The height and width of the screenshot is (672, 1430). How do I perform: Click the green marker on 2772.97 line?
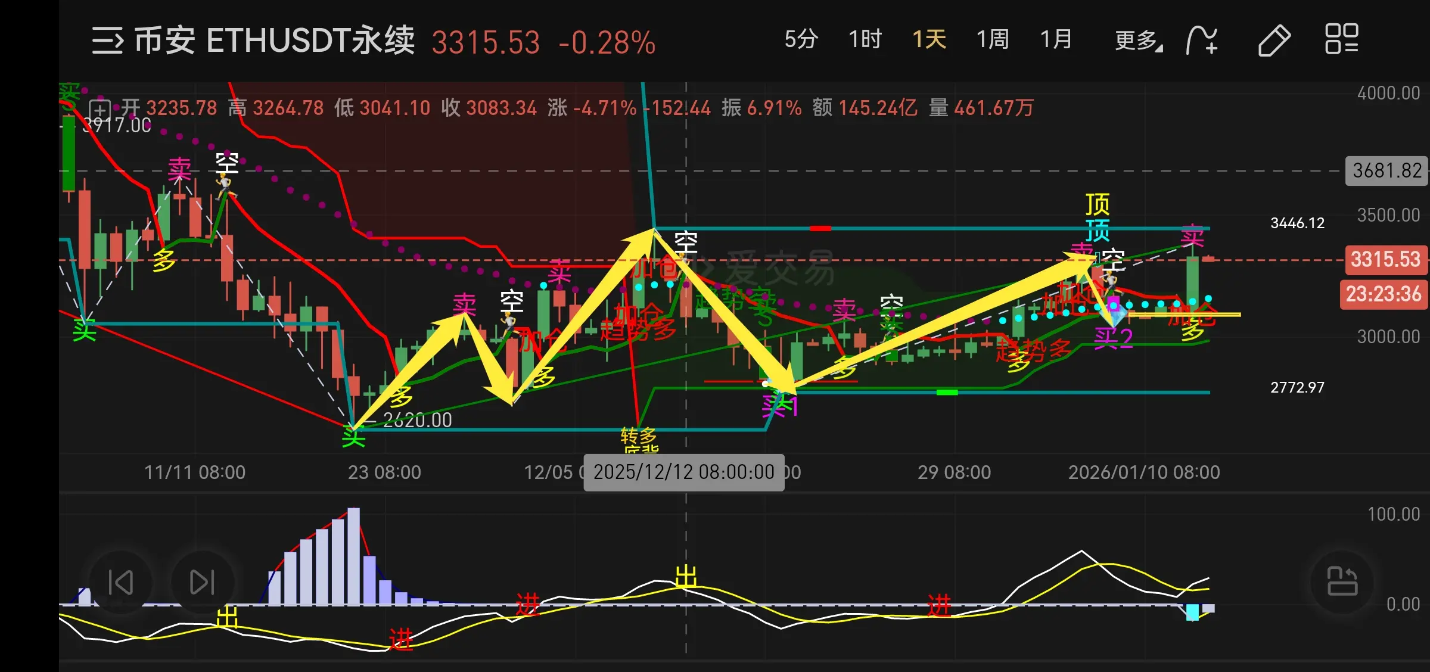pyautogui.click(x=947, y=392)
